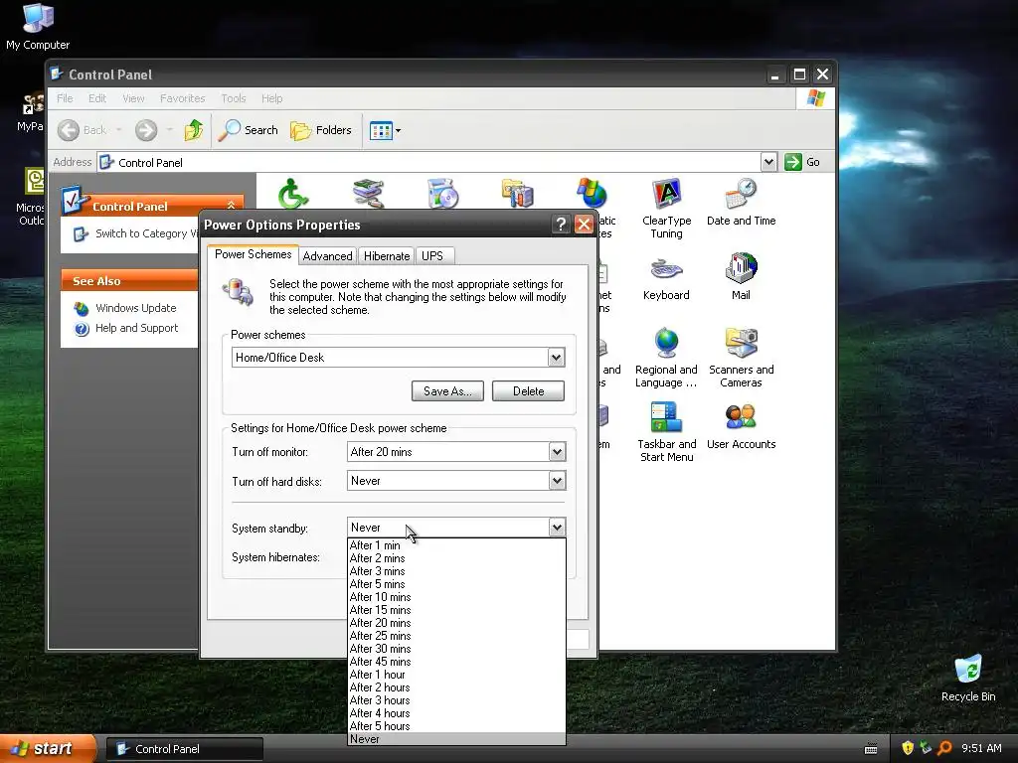This screenshot has height=763, width=1018.
Task: Open Regional and Language options icon
Action: (666, 358)
